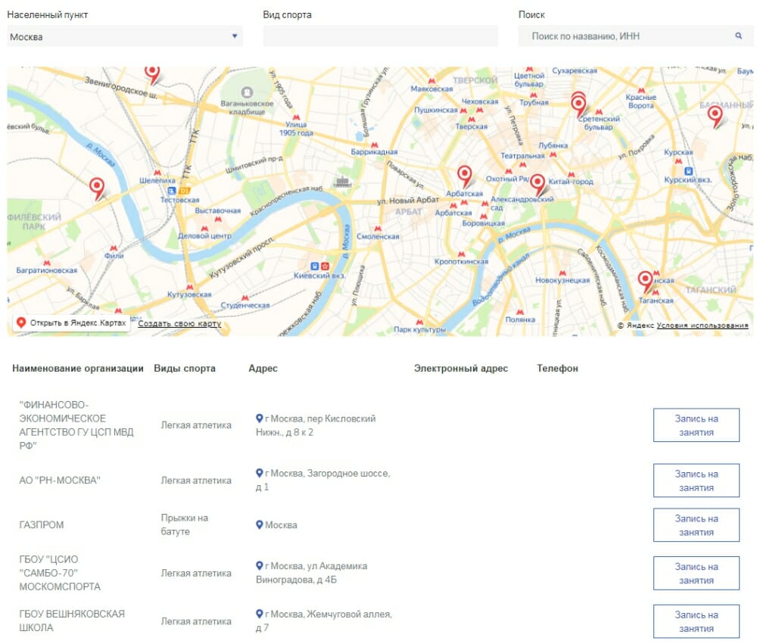
Task: Select the map pin near Сретенский бульвар
Action: 578,106
